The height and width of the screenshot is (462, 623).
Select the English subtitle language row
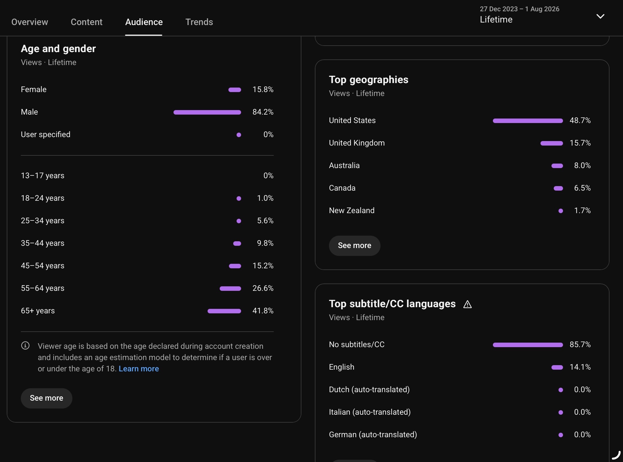[x=460, y=367]
